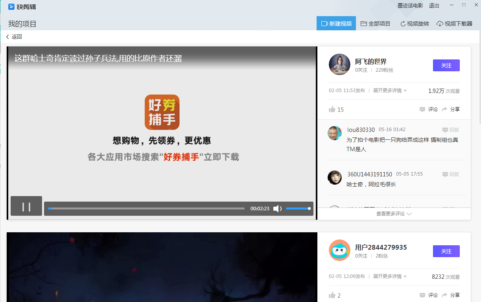Image resolution: width=481 pixels, height=302 pixels.
Task: Open 全部项目 tab
Action: pyautogui.click(x=376, y=24)
